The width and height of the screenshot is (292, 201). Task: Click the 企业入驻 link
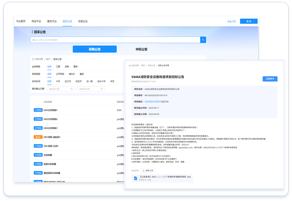pos(231,21)
